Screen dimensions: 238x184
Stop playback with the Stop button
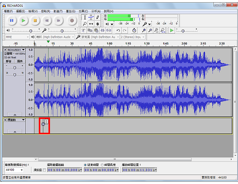point(35,21)
